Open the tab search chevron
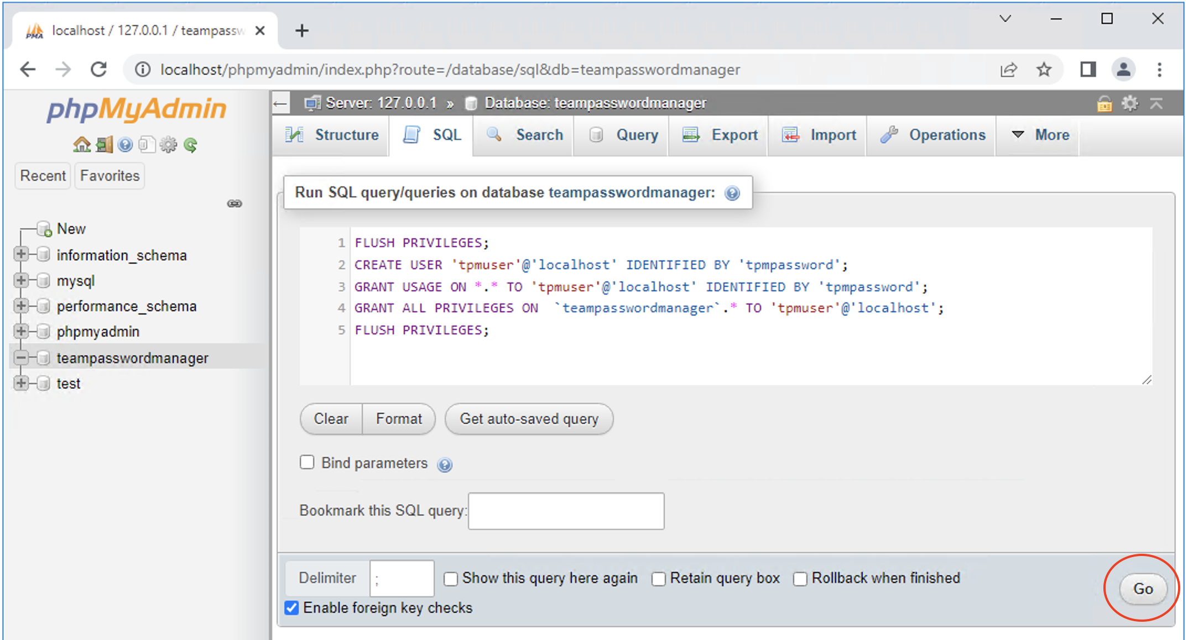The image size is (1188, 640). (1005, 19)
